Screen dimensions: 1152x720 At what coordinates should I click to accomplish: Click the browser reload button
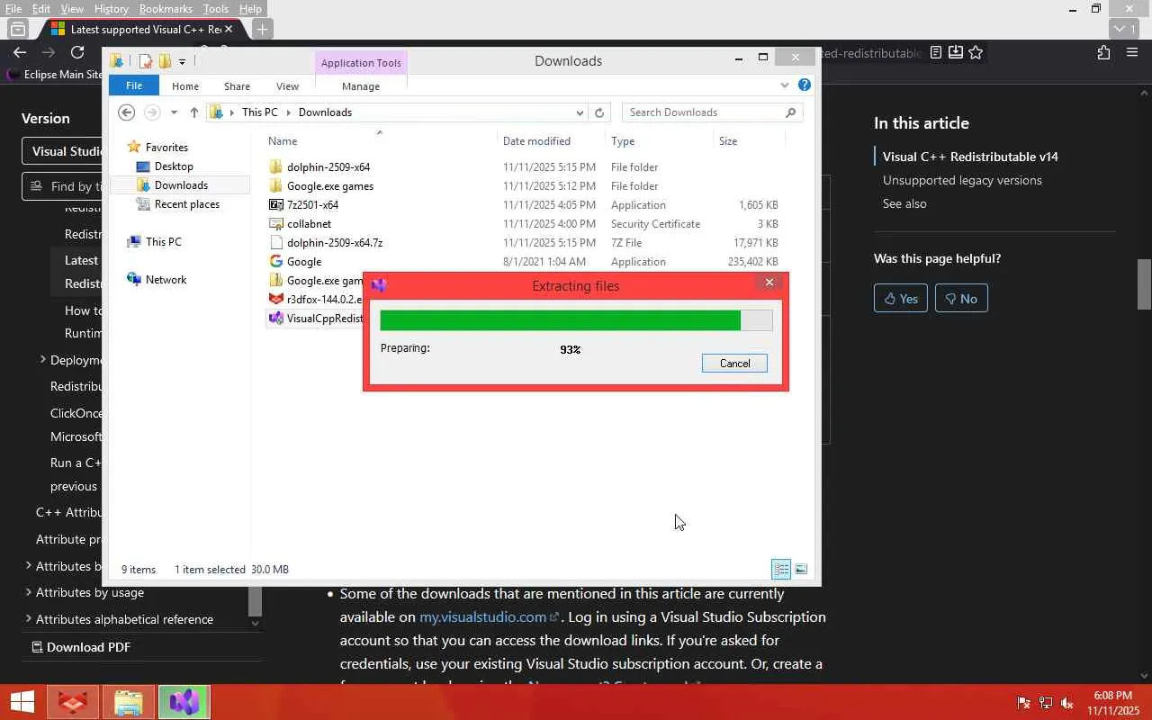[x=77, y=53]
